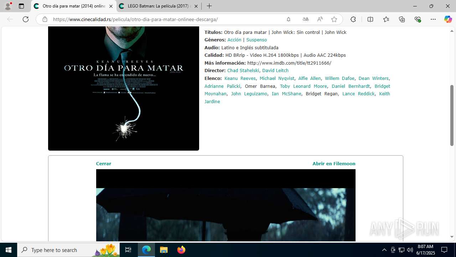Click the IMDb URL text
456x257 pixels.
coord(289,63)
